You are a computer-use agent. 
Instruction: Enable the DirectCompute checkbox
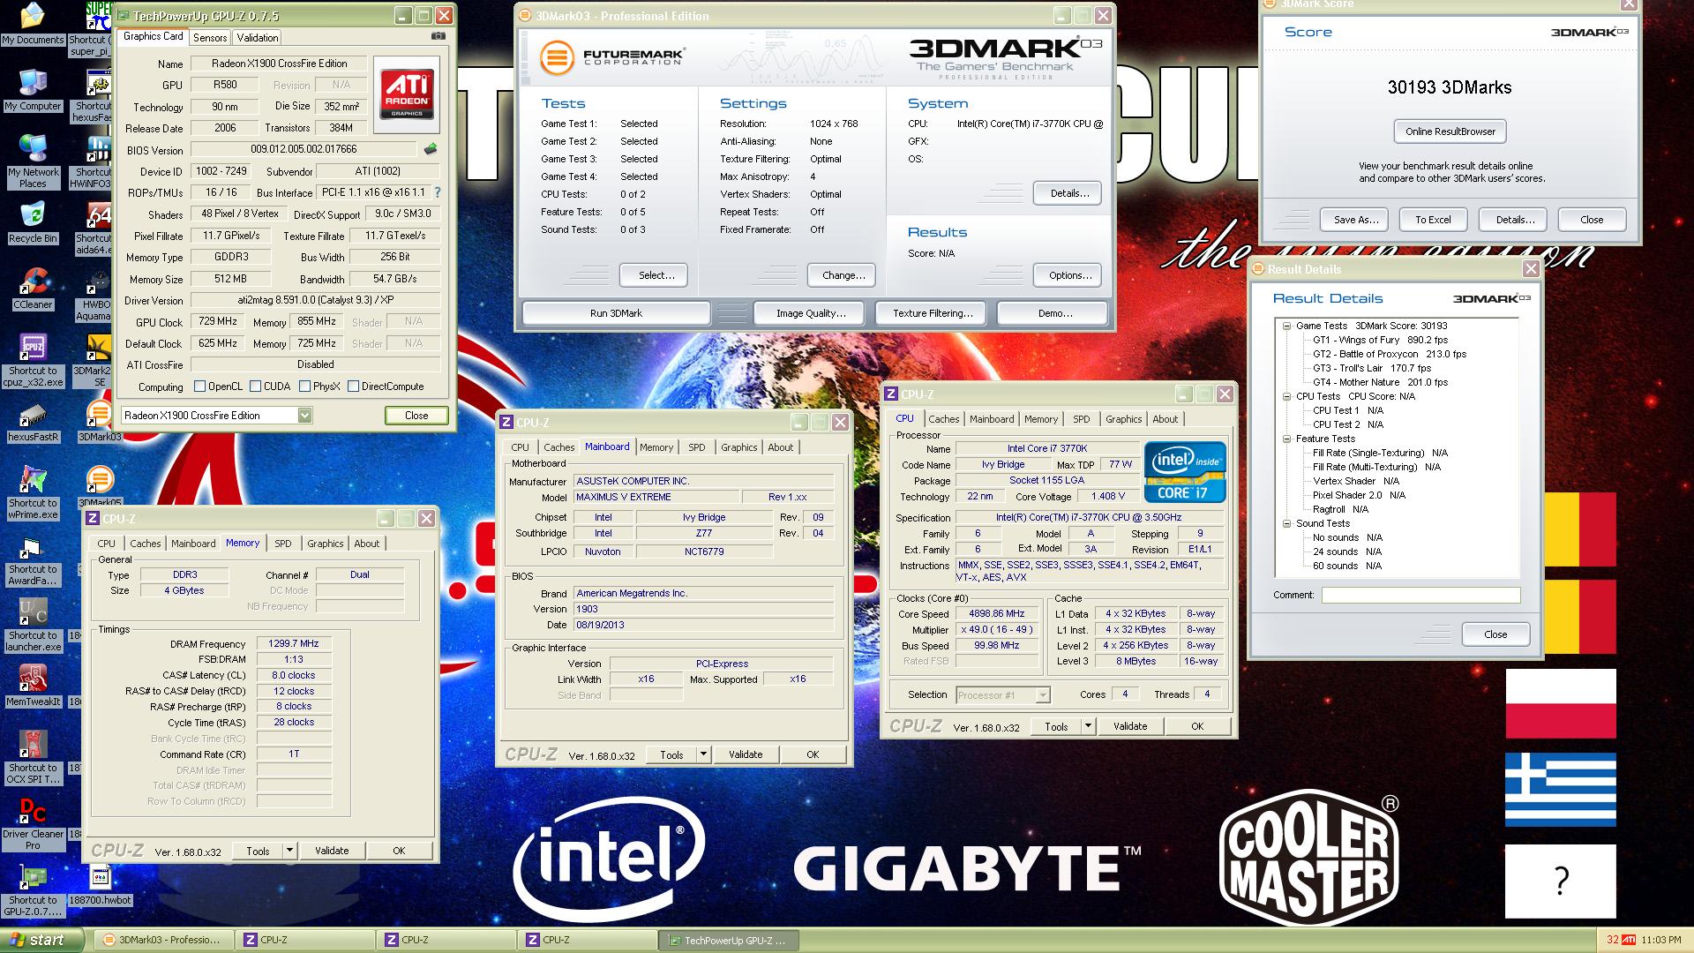(353, 386)
